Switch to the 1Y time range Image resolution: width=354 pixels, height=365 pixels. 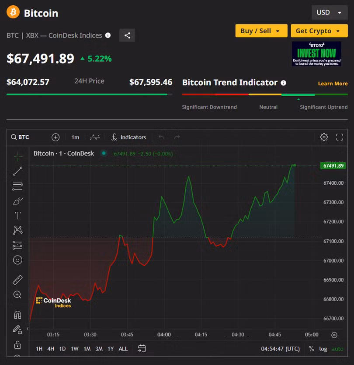pyautogui.click(x=111, y=349)
